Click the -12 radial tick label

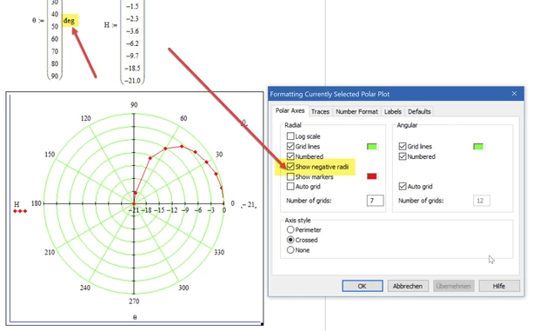(x=172, y=210)
